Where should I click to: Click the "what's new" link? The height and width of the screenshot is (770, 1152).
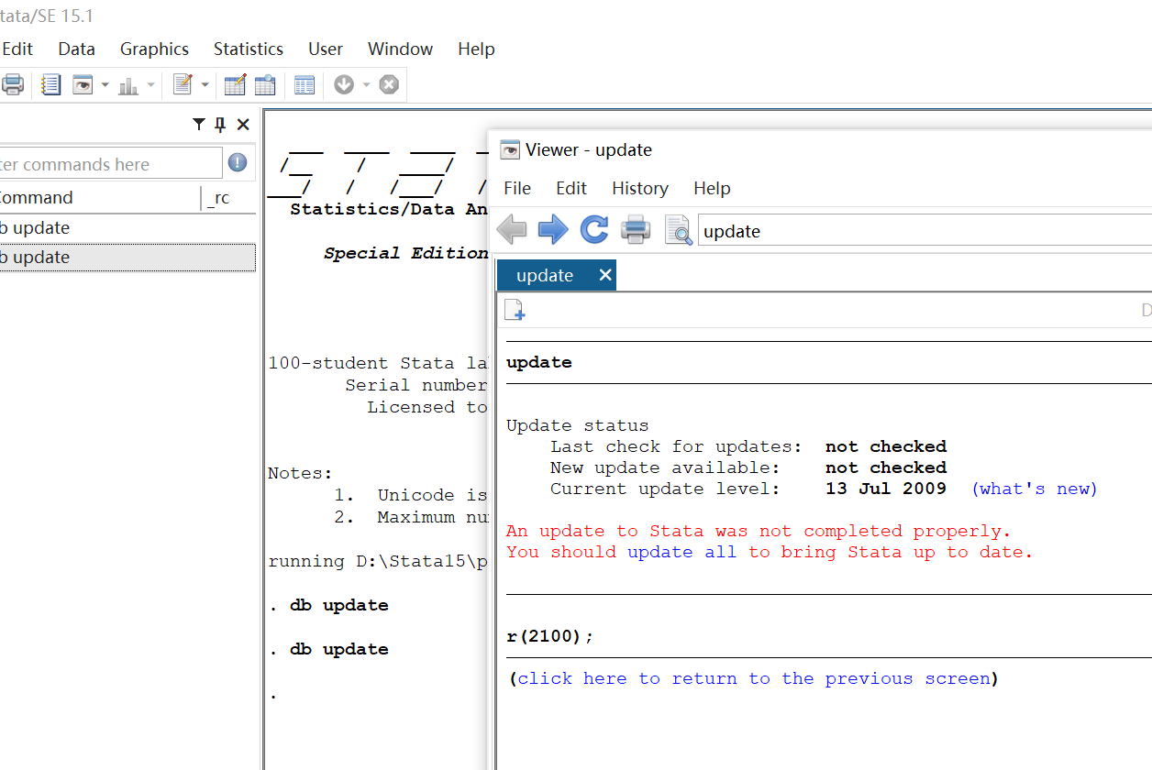1034,489
